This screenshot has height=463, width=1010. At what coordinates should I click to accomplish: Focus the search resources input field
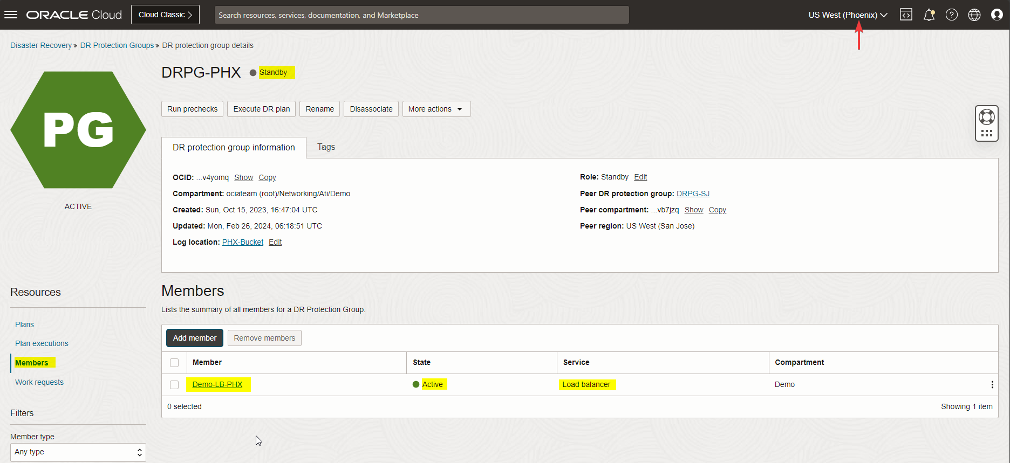[x=421, y=15]
